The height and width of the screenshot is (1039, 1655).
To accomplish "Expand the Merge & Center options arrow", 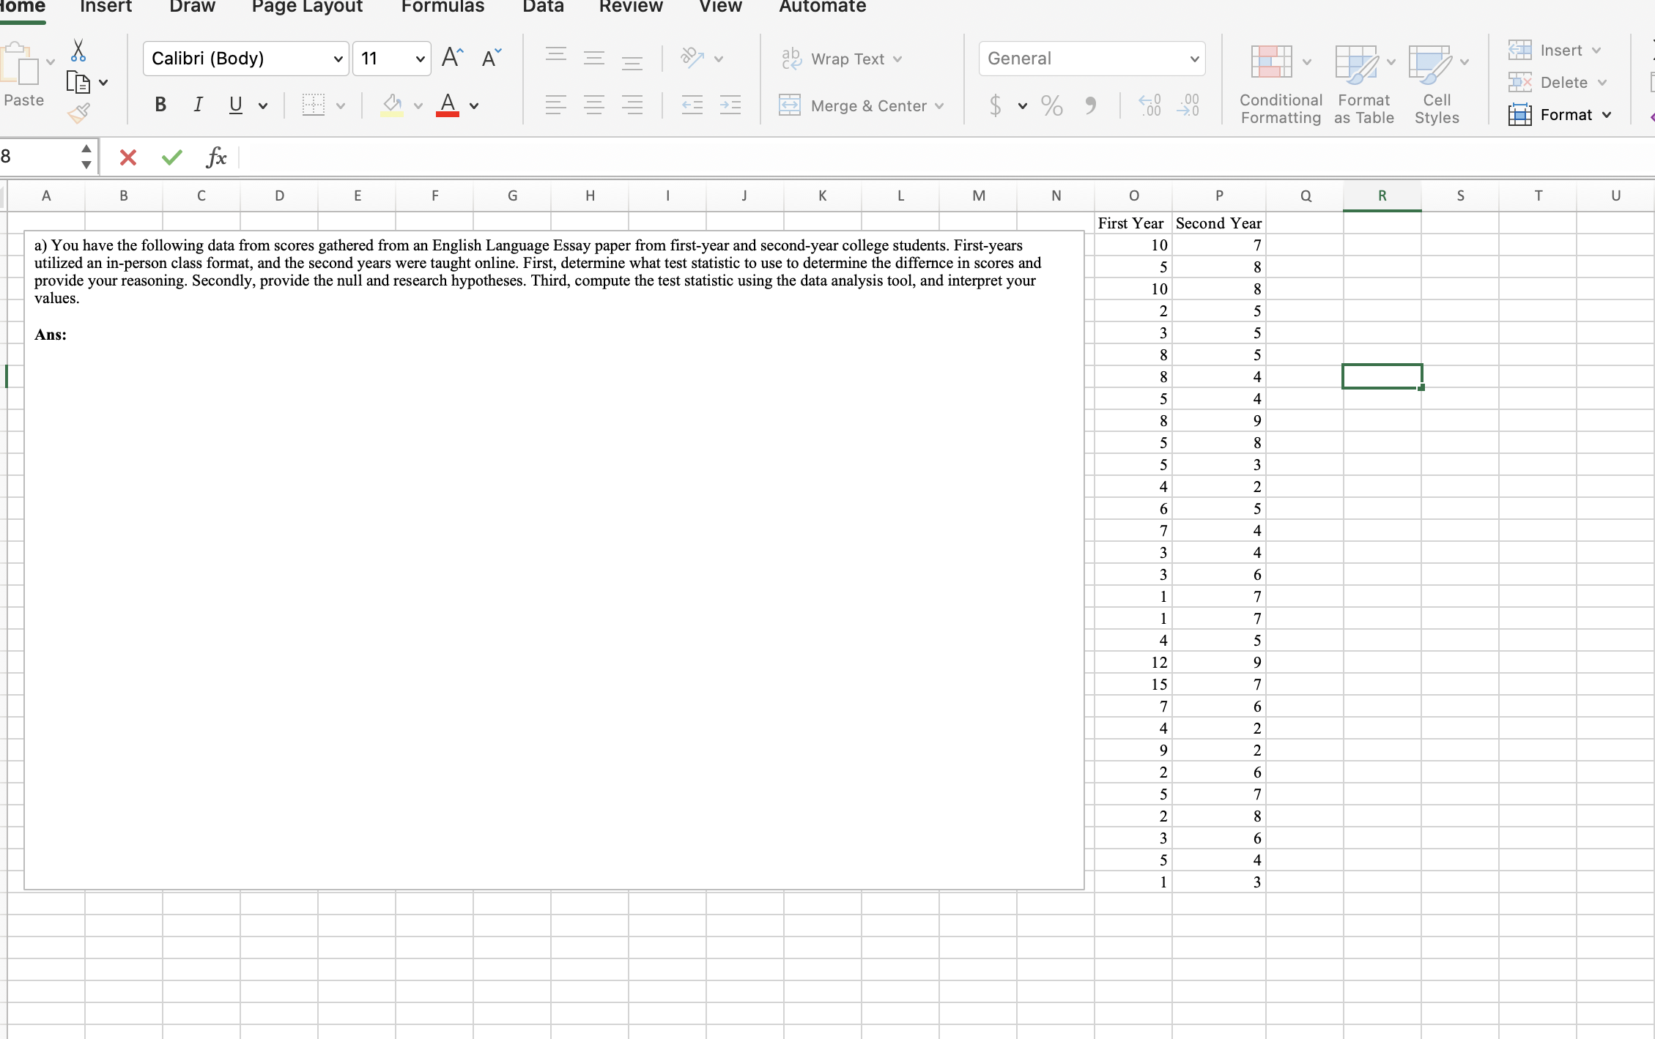I will coord(939,106).
